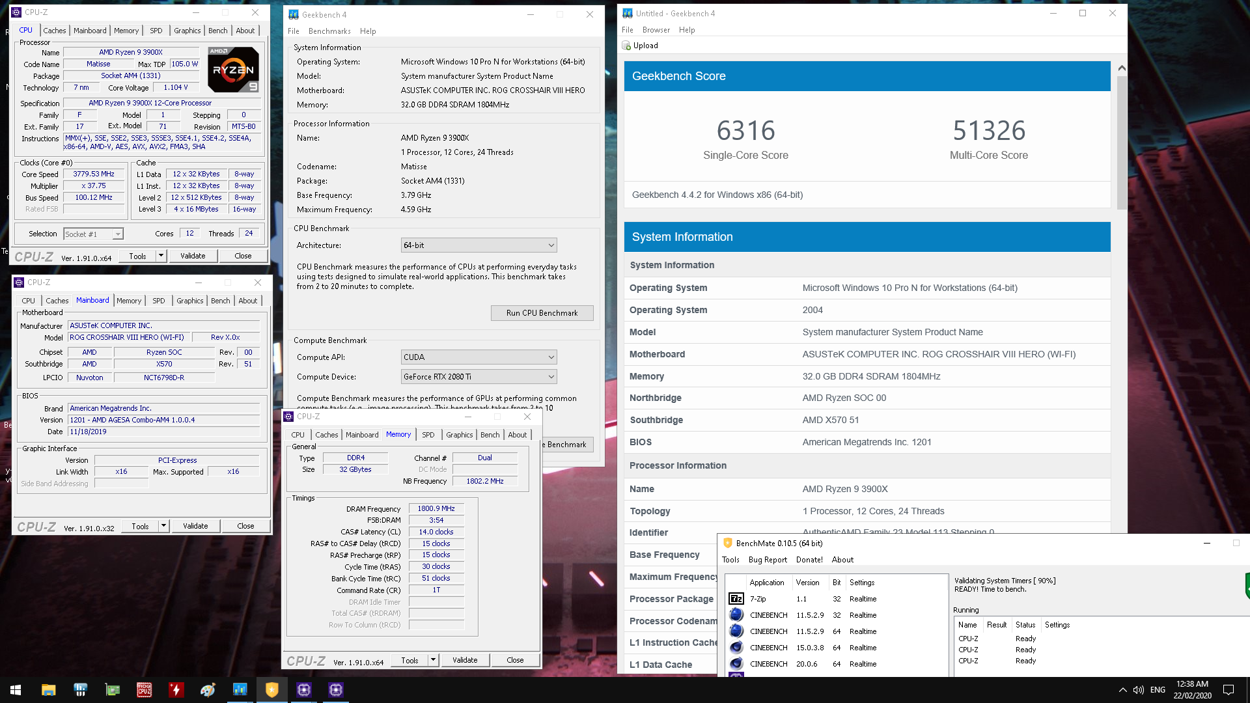The height and width of the screenshot is (703, 1250).
Task: Click the DRAM Frequency 1800.9 MHz value
Action: (436, 508)
